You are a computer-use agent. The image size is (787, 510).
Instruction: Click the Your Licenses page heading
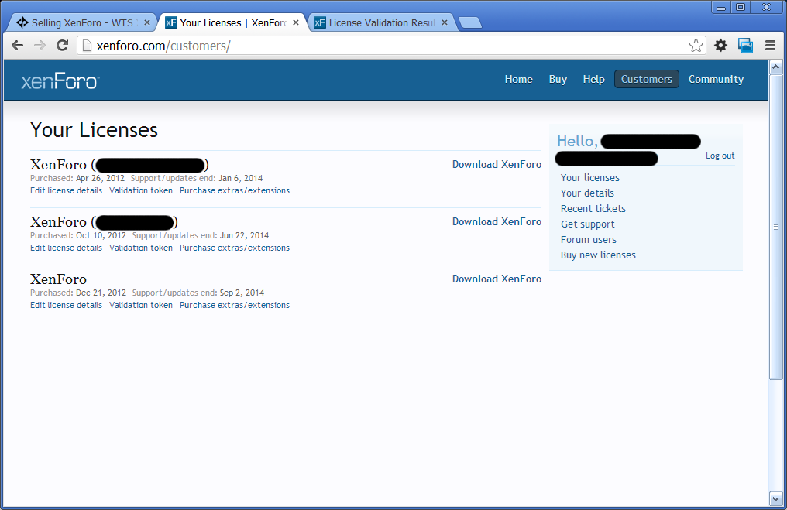(x=94, y=130)
